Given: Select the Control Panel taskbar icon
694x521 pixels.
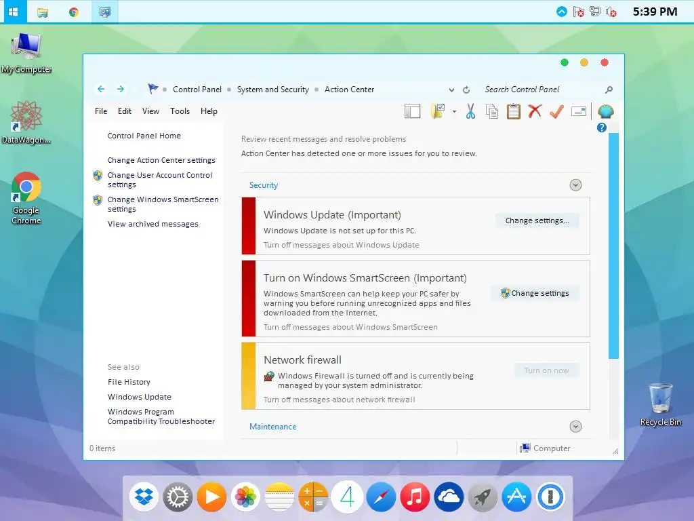Looking at the screenshot, I should pos(105,12).
